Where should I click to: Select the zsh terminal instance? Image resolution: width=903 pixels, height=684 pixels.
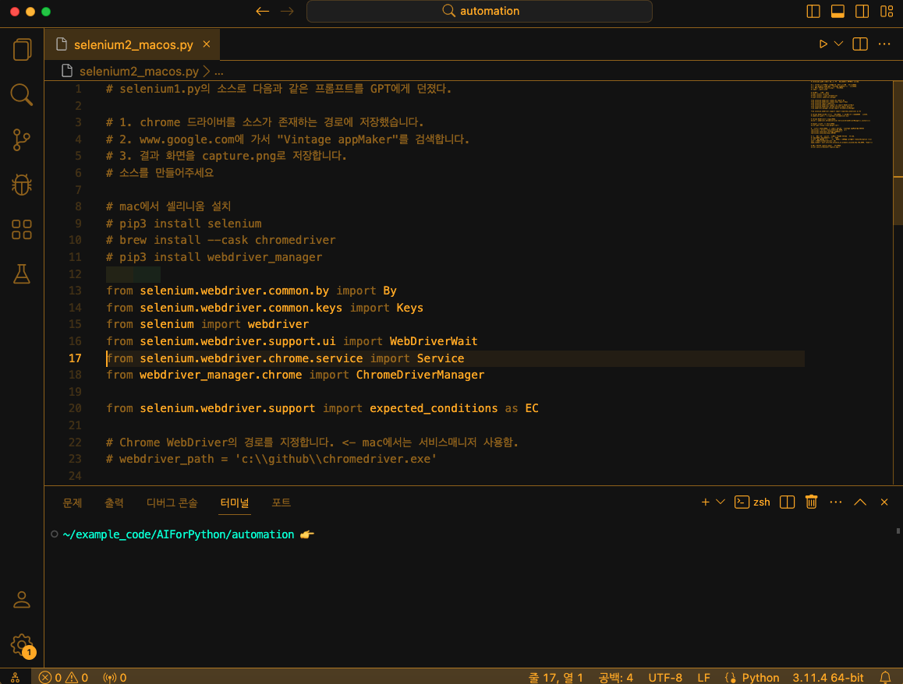pos(752,502)
